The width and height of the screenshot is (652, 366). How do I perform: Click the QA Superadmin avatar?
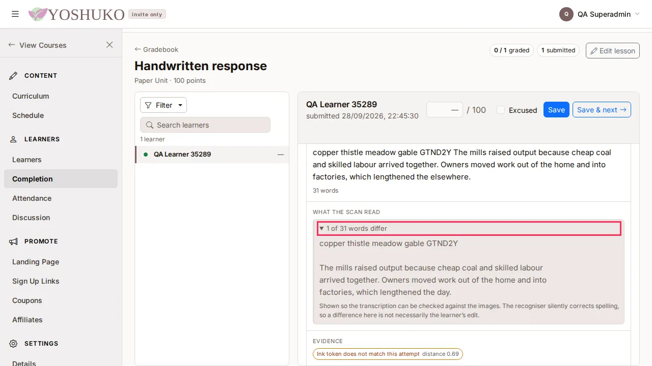(566, 14)
